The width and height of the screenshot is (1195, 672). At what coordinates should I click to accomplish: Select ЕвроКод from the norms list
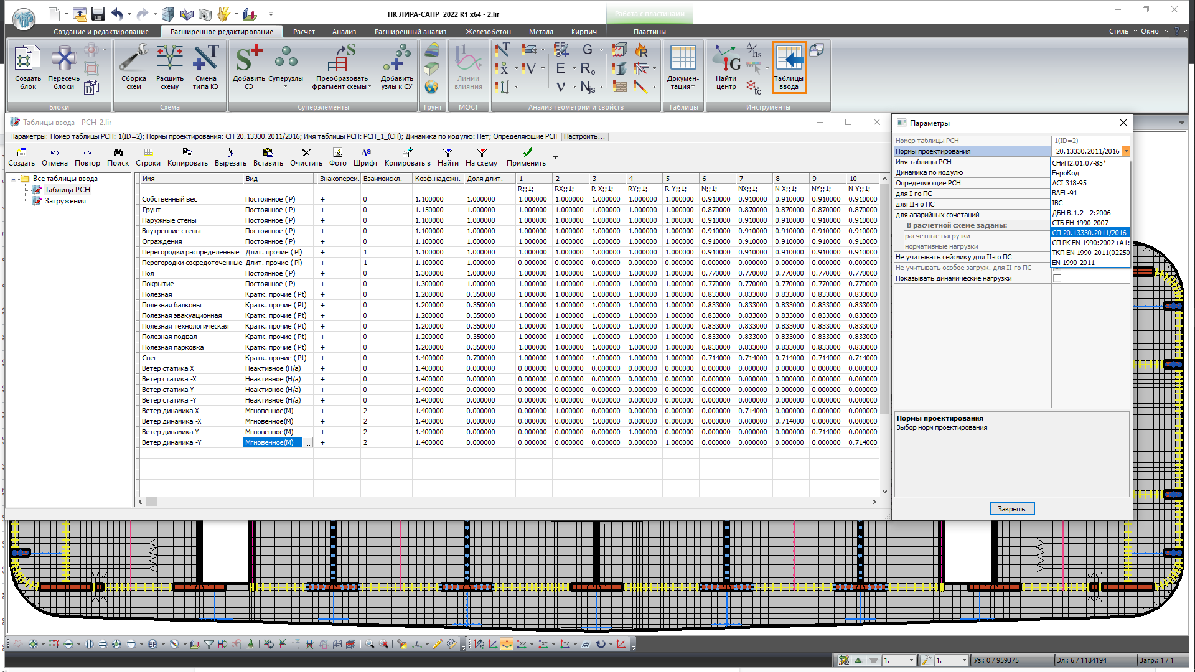point(1066,173)
